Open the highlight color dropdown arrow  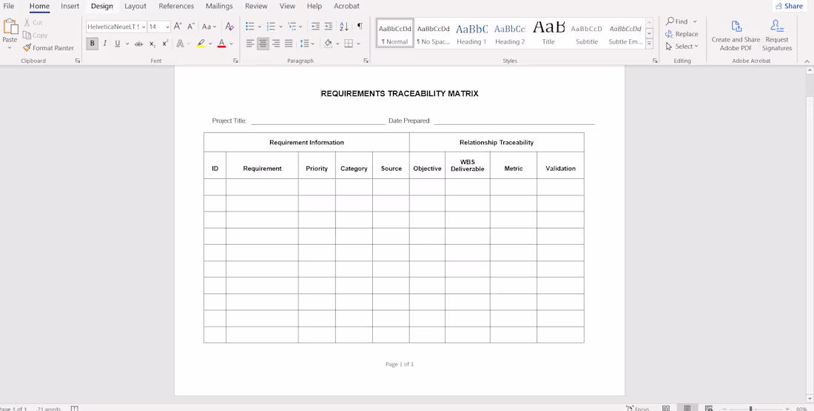click(x=210, y=44)
